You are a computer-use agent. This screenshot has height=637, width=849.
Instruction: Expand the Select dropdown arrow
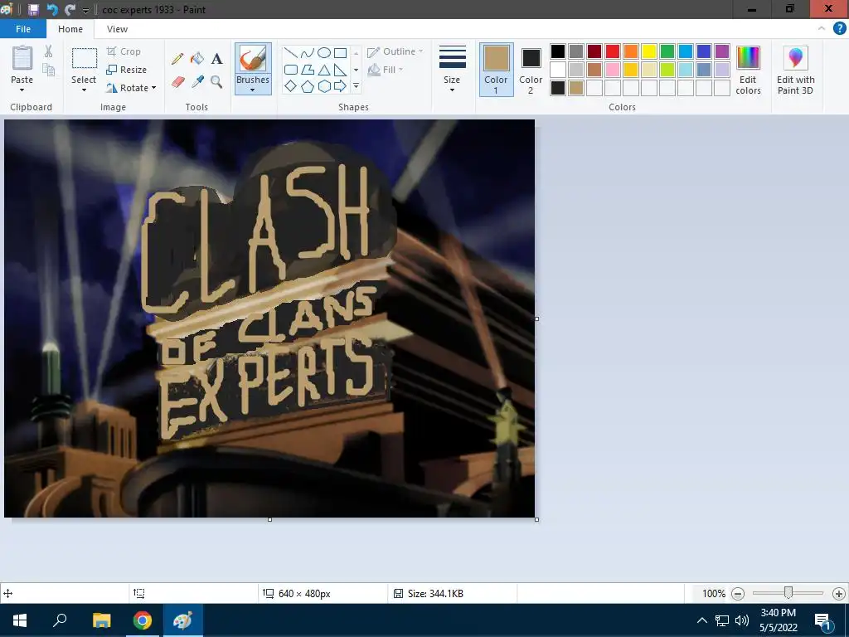click(x=84, y=90)
